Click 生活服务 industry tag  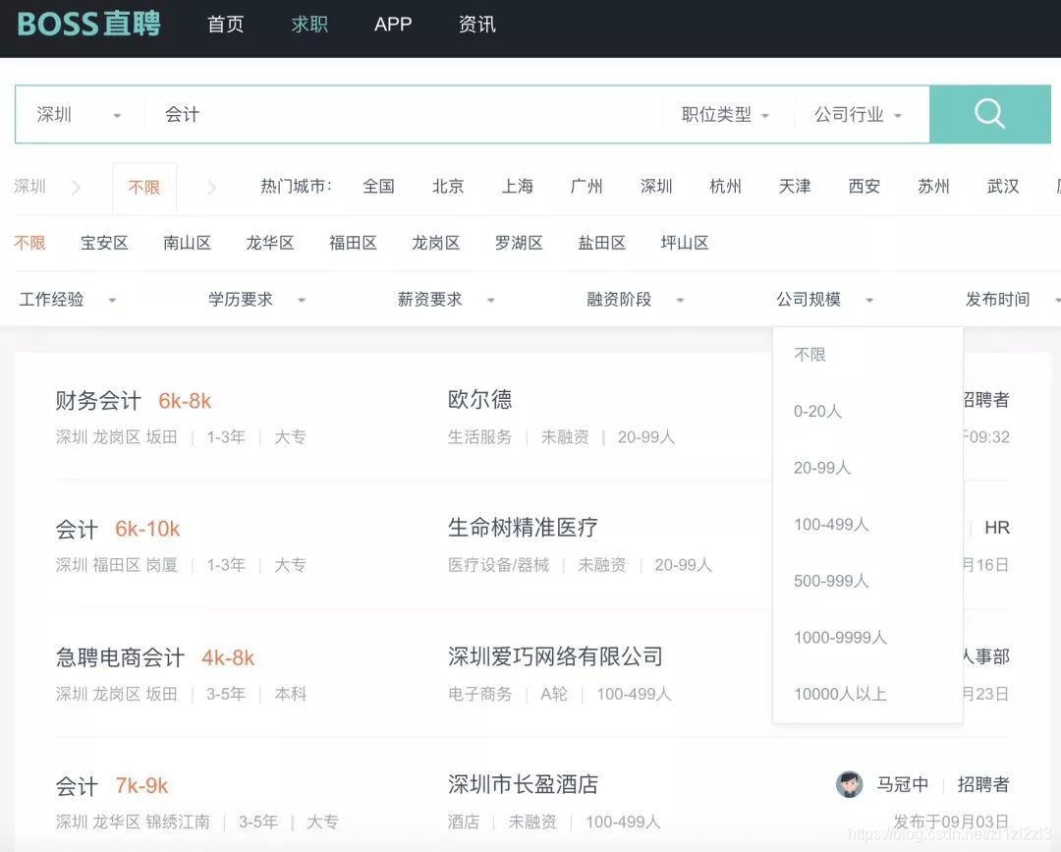479,437
